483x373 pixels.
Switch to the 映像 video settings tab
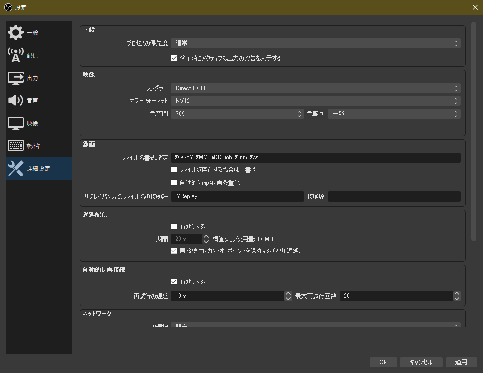(16, 123)
